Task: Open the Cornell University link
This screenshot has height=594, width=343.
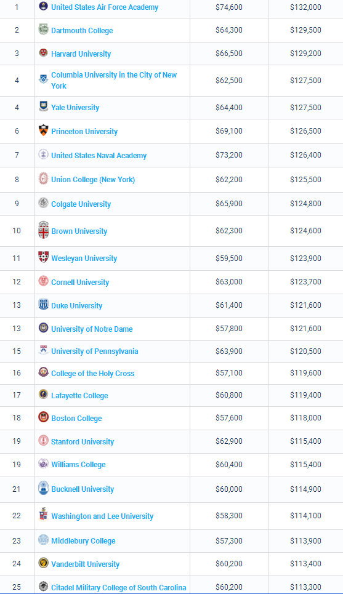Action: point(80,282)
